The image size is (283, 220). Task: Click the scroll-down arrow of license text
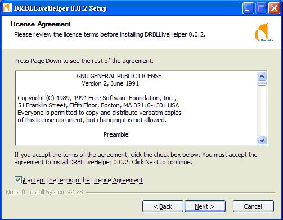click(x=262, y=140)
